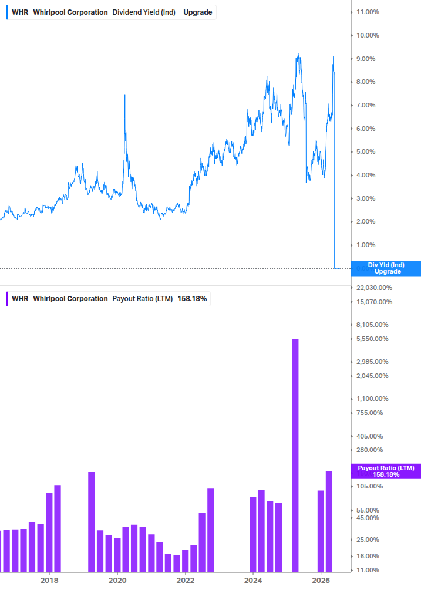Viewport: 421px width, 590px height.
Task: Click the tallest purple payout ratio bar
Action: pos(295,456)
